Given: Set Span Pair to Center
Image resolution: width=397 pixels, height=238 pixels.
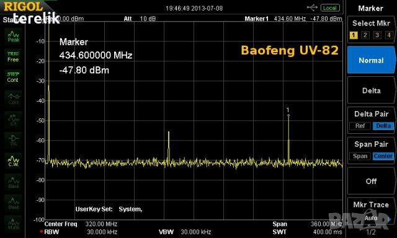Looking at the screenshot, I should [383, 156].
